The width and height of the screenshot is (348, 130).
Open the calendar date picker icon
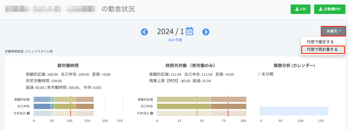pyautogui.click(x=190, y=31)
